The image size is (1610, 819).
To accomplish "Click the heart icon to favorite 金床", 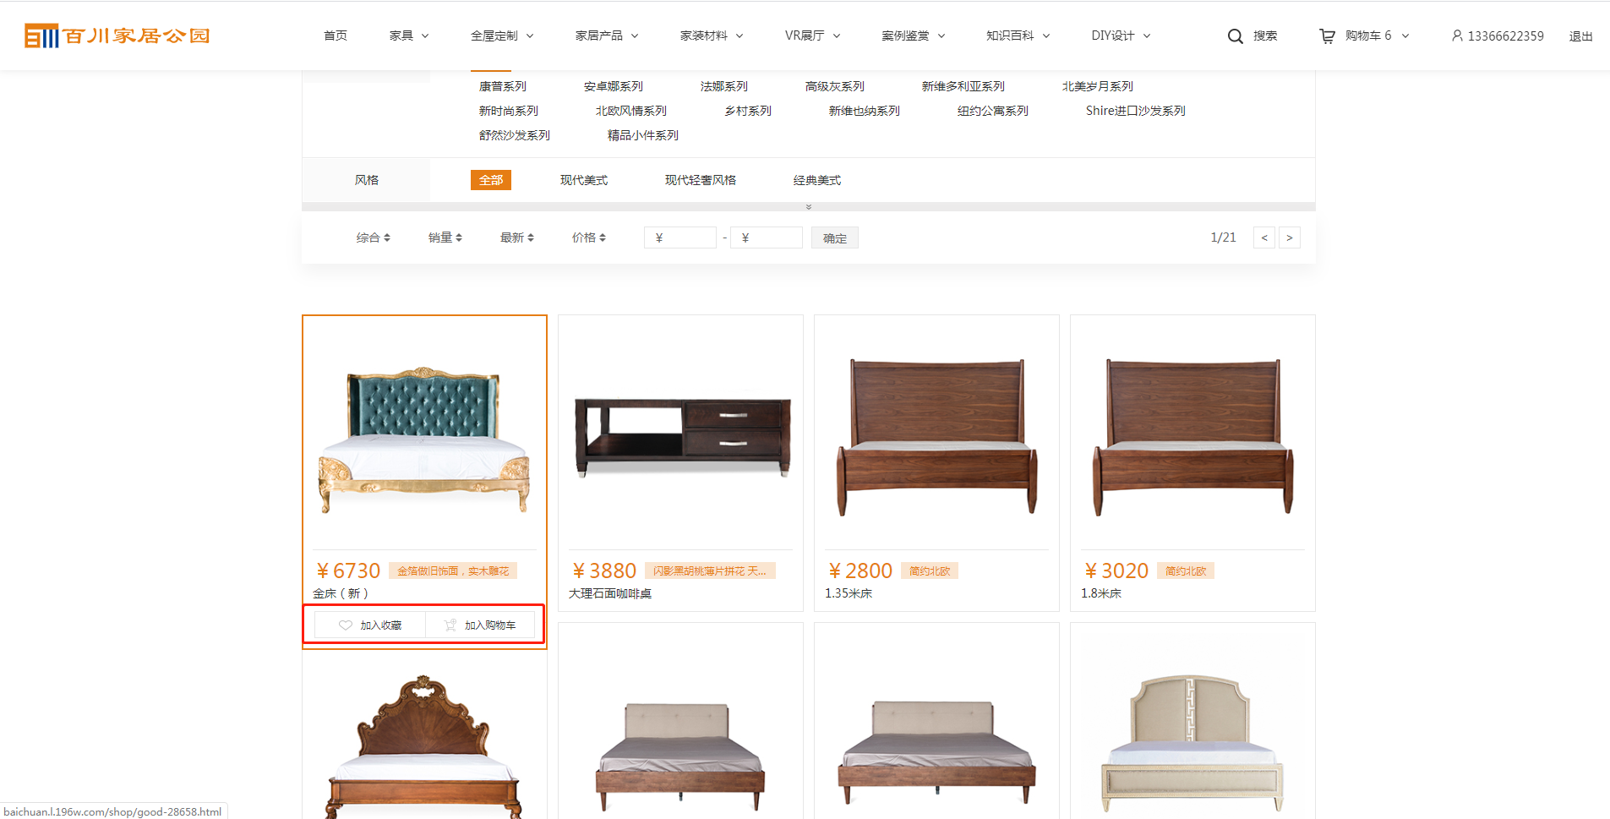I will click(x=345, y=625).
